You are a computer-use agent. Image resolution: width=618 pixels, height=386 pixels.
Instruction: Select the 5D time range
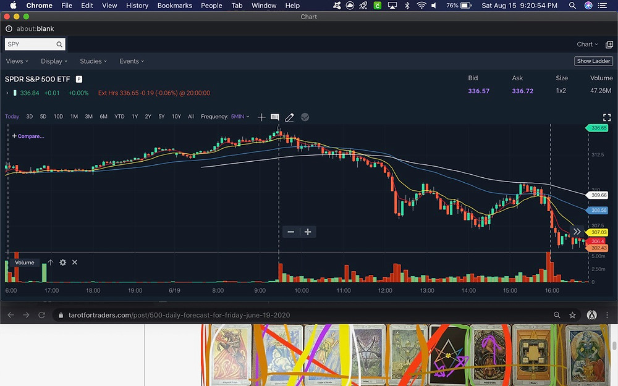pyautogui.click(x=43, y=117)
